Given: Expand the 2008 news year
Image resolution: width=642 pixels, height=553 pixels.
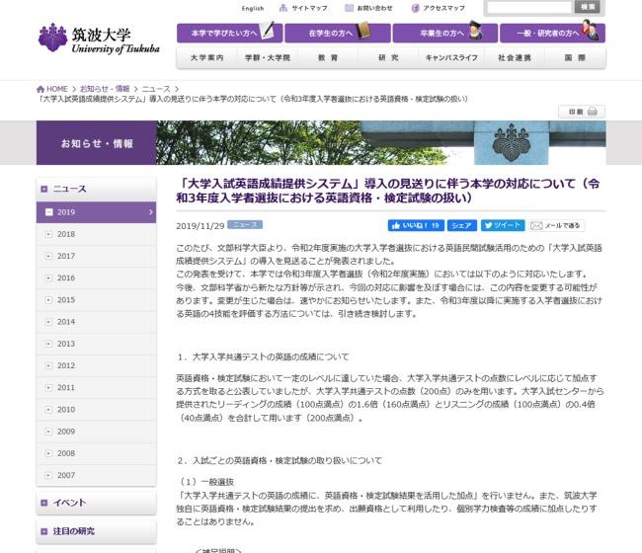Looking at the screenshot, I should [x=96, y=453].
